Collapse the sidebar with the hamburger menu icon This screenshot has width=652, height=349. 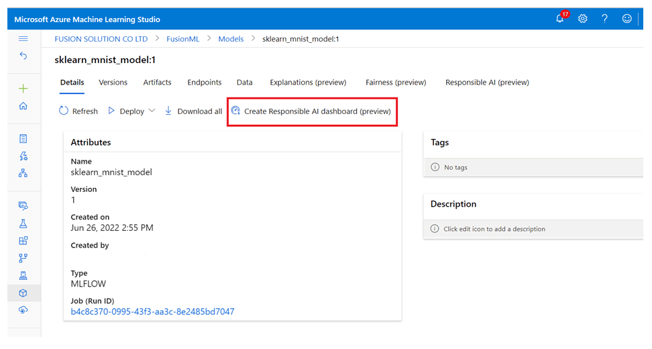23,39
